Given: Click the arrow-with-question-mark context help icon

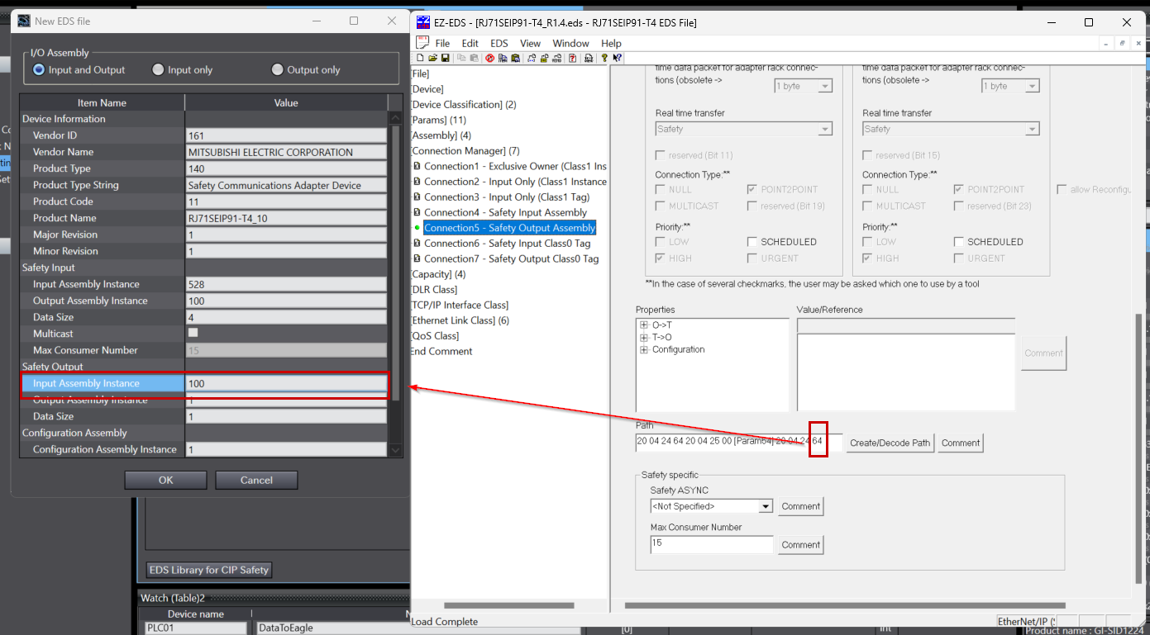Looking at the screenshot, I should pos(618,58).
